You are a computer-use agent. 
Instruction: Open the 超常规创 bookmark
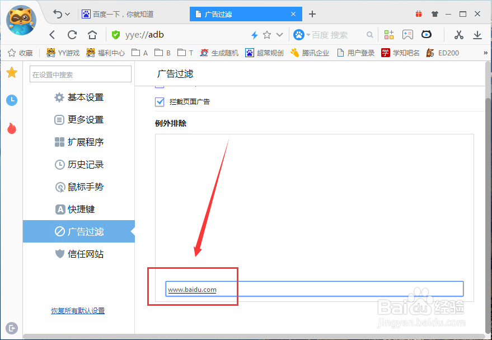tap(265, 53)
